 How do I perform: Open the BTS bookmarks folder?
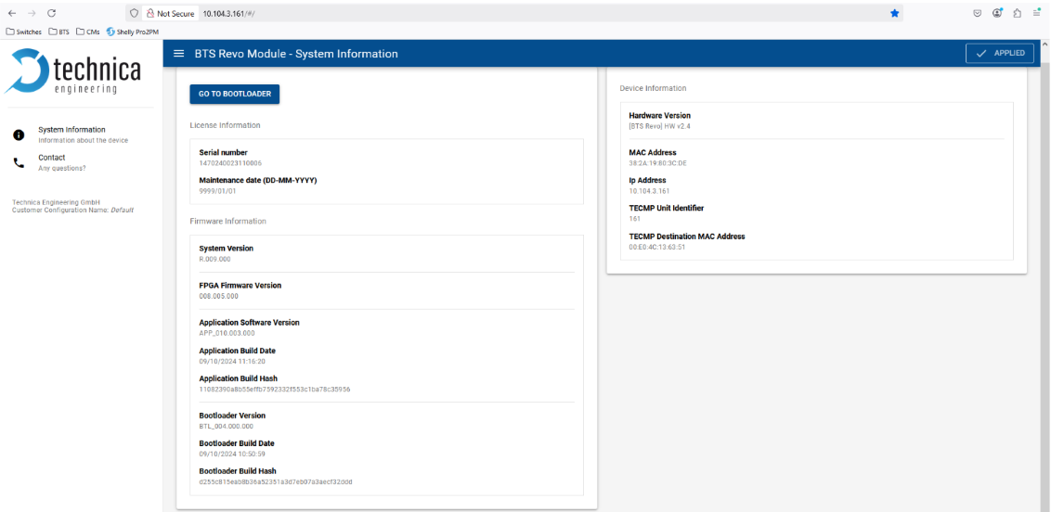[x=59, y=31]
